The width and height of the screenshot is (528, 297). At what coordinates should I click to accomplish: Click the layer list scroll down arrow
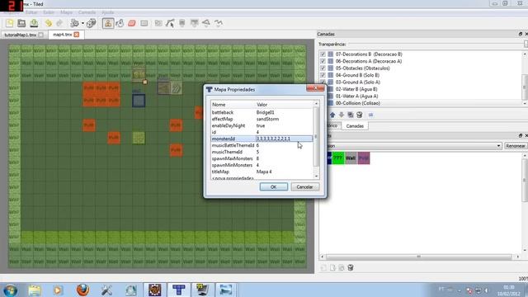coord(525,103)
